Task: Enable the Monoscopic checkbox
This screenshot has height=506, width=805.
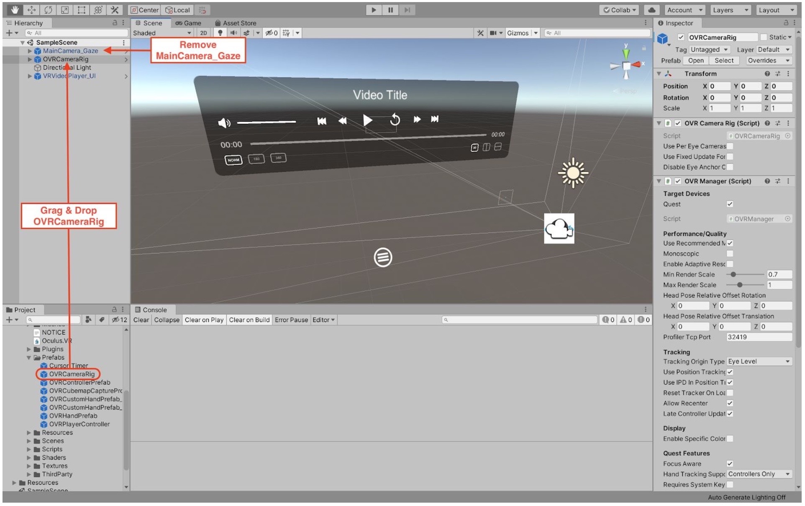Action: coord(730,254)
